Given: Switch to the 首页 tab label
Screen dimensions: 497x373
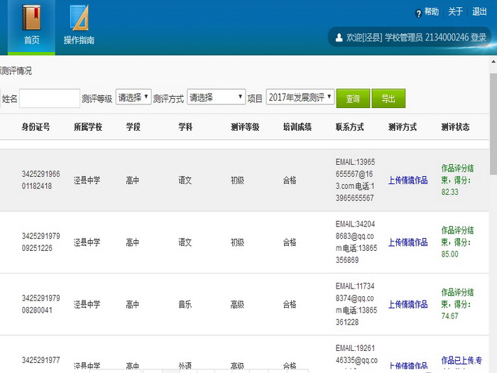Looking at the screenshot, I should point(31,40).
